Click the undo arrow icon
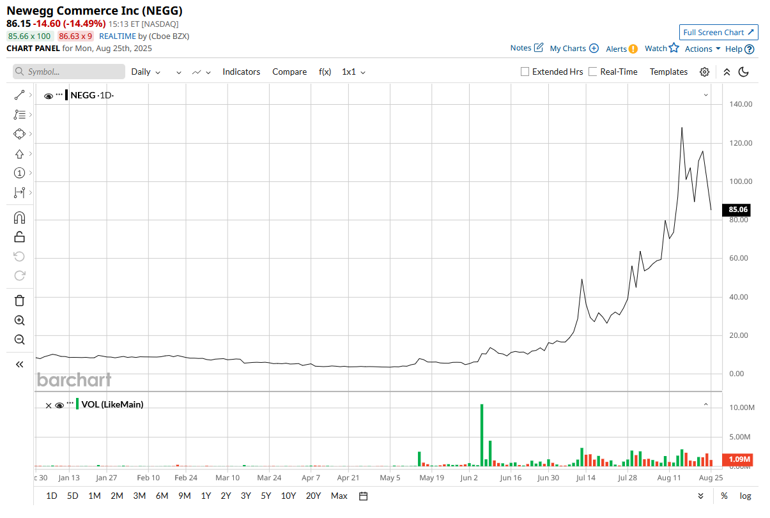This screenshot has width=770, height=518. coord(19,256)
